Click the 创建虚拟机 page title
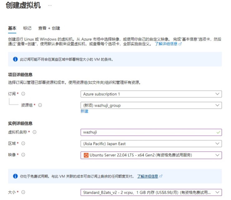Image resolution: width=231 pixels, height=200 pixels. (x=23, y=5)
